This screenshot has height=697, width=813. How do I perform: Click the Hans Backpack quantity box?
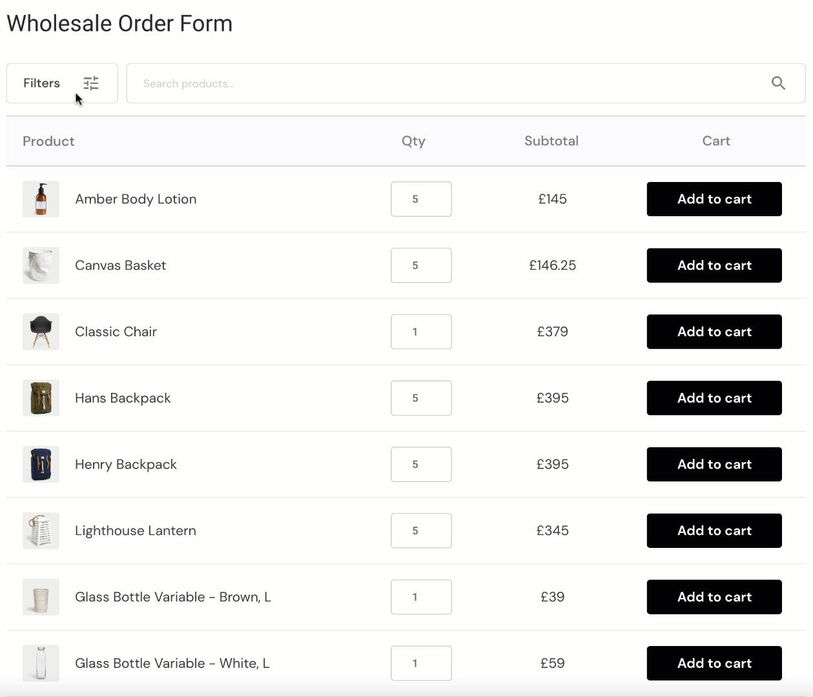click(421, 398)
